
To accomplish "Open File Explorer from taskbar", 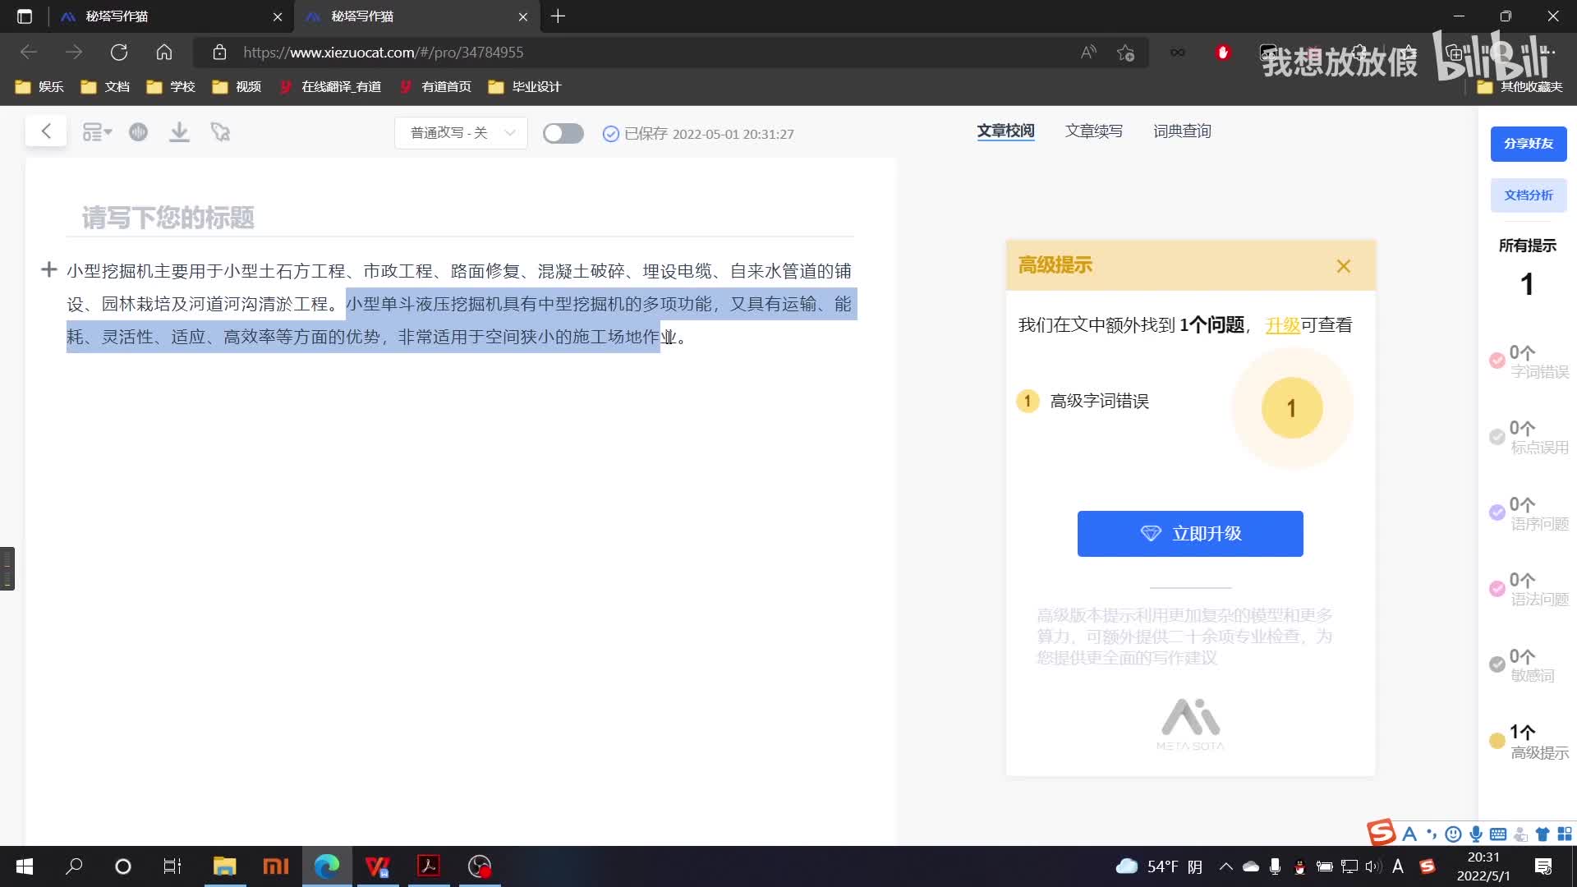I will pos(224,866).
